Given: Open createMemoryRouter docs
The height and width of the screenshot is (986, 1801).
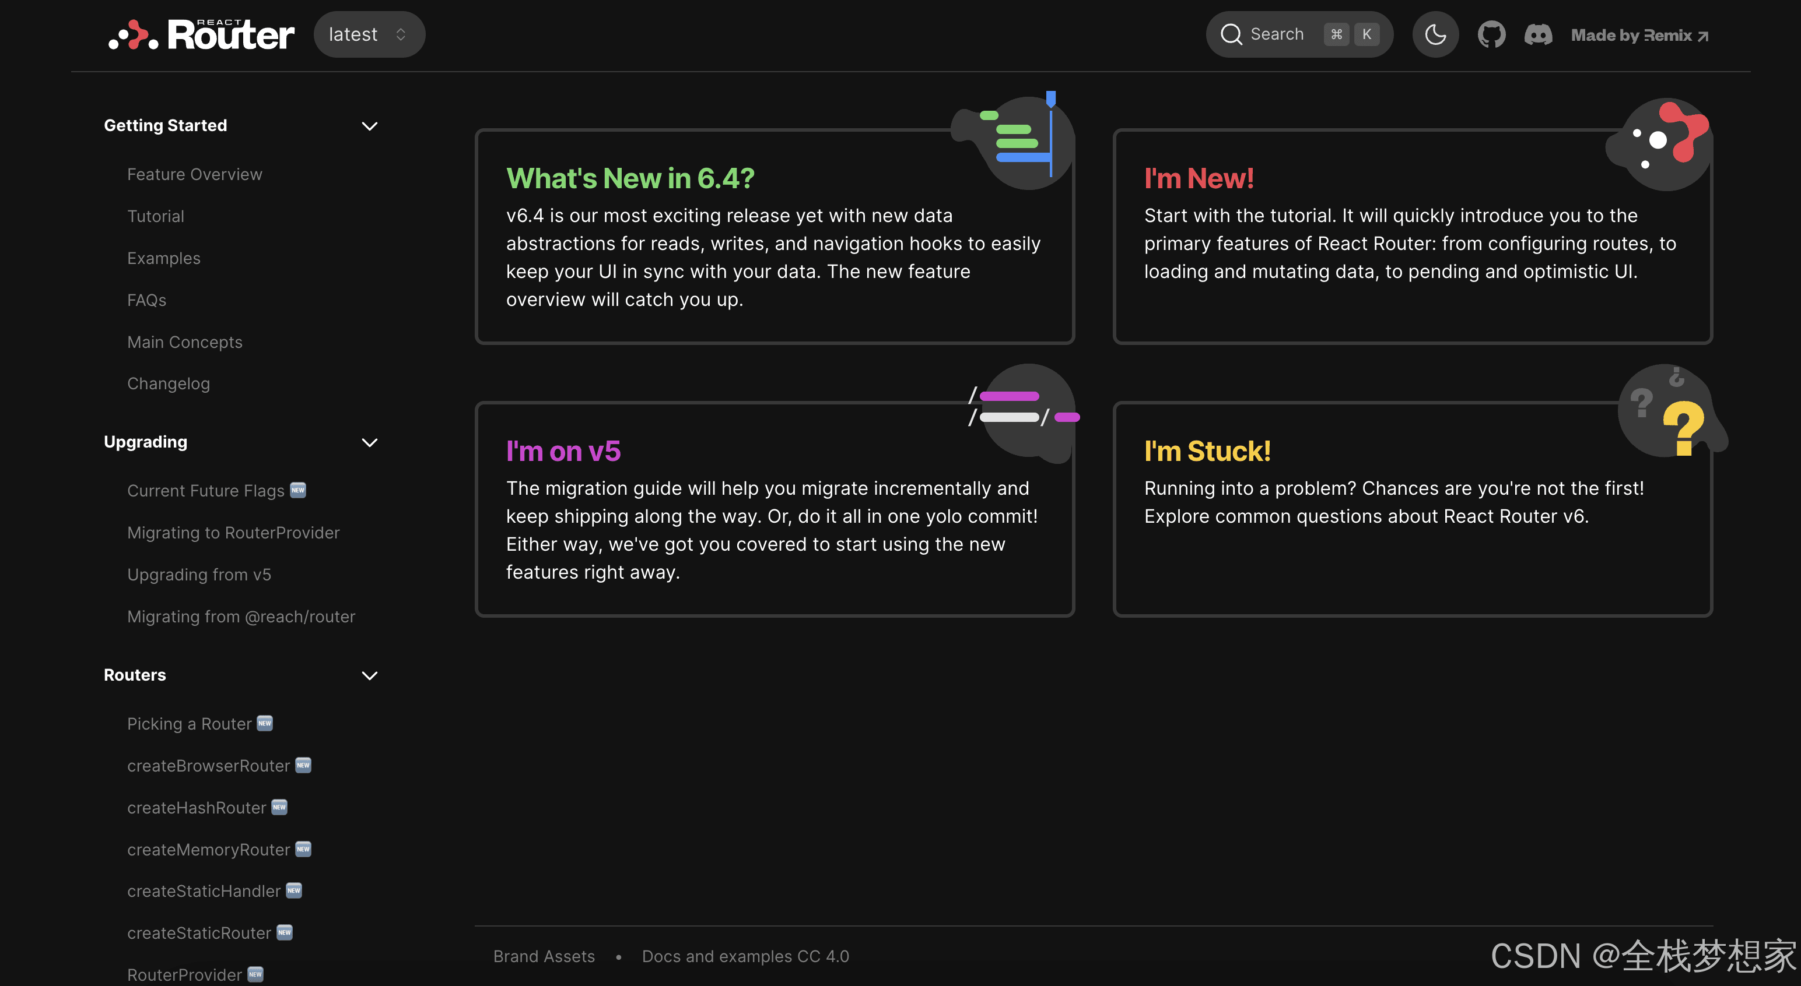Looking at the screenshot, I should click(x=208, y=849).
